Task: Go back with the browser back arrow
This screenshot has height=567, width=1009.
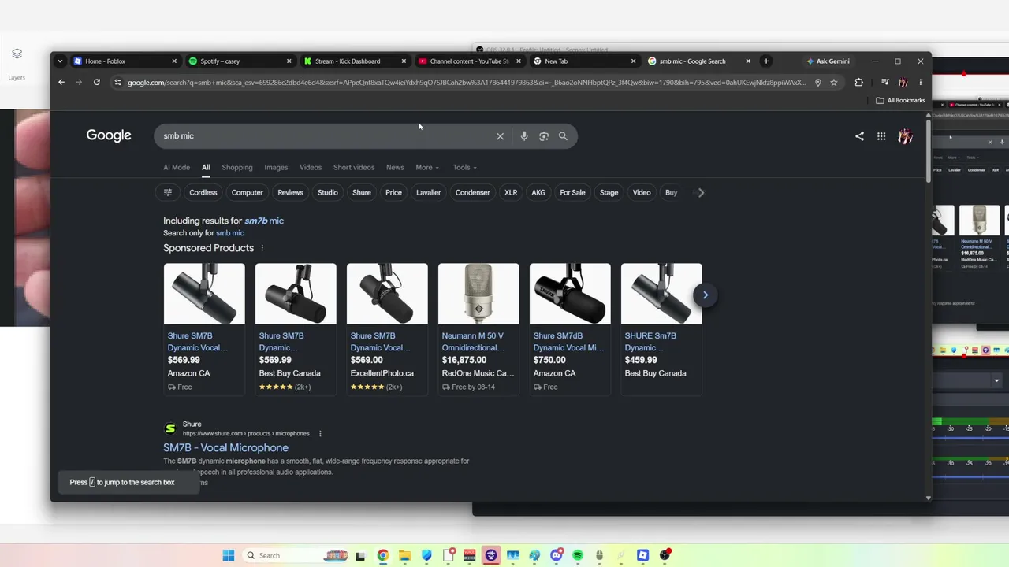Action: click(x=61, y=82)
